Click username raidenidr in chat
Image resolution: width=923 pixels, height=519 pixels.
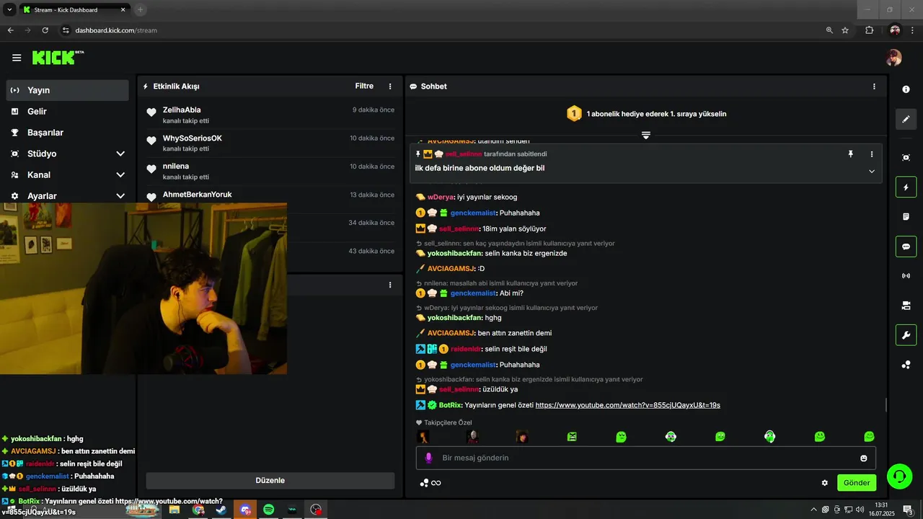click(x=465, y=349)
